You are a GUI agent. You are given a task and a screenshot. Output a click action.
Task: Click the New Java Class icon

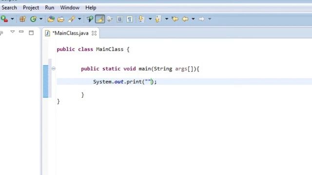33,19
